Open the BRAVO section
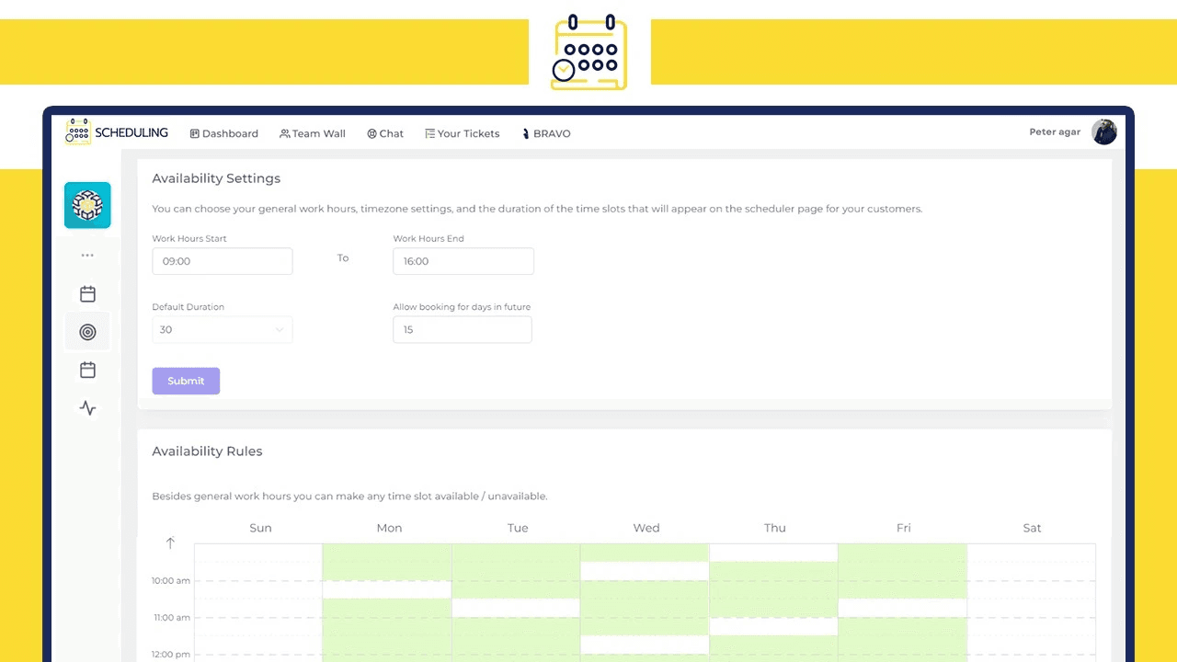Viewport: 1177px width, 662px height. click(546, 133)
